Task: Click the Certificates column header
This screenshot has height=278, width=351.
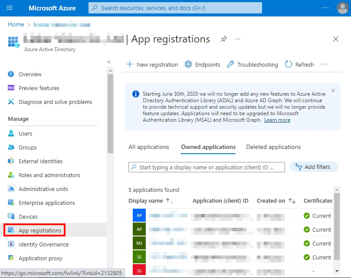Action: coord(318,200)
